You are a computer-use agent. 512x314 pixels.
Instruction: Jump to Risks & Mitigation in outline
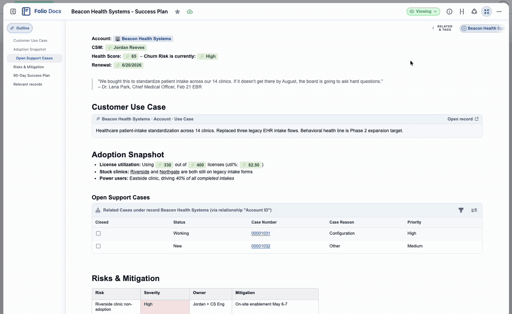(x=29, y=67)
